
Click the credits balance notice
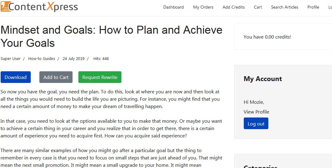267,37
